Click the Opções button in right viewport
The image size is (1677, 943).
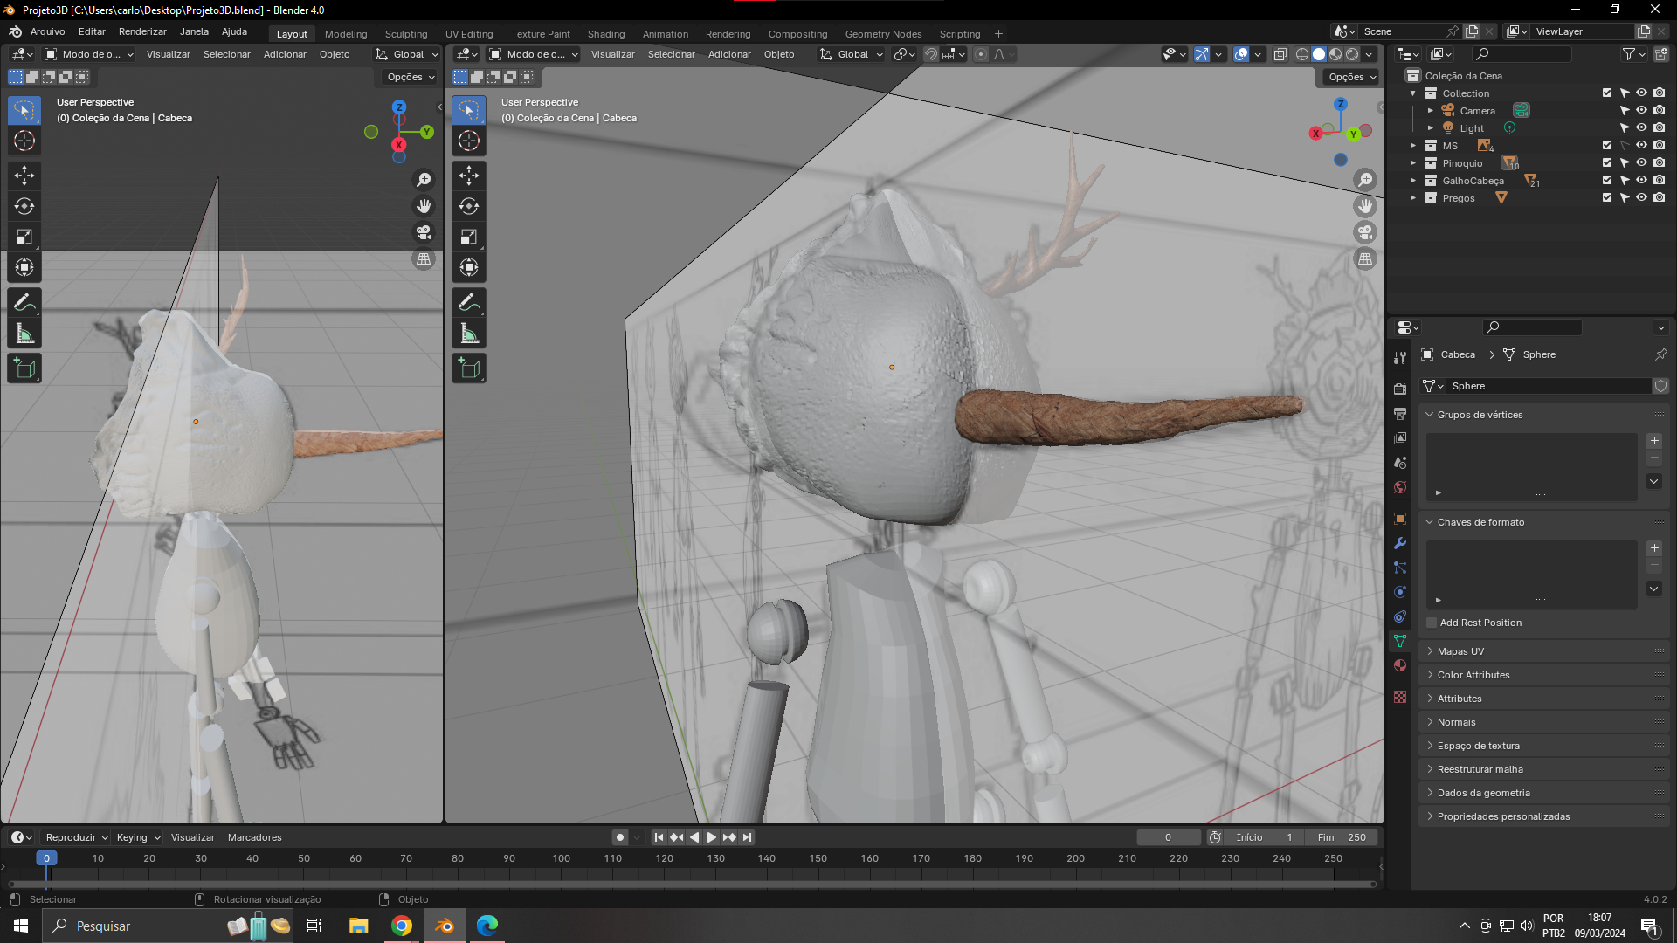pyautogui.click(x=1352, y=77)
